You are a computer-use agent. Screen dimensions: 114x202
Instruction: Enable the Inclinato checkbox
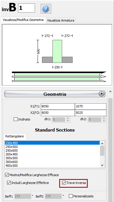[15, 119]
